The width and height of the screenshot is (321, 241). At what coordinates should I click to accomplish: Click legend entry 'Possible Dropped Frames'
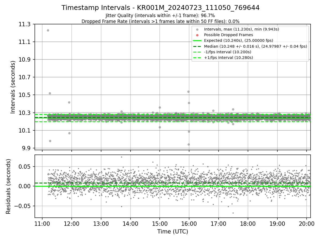tap(228, 35)
